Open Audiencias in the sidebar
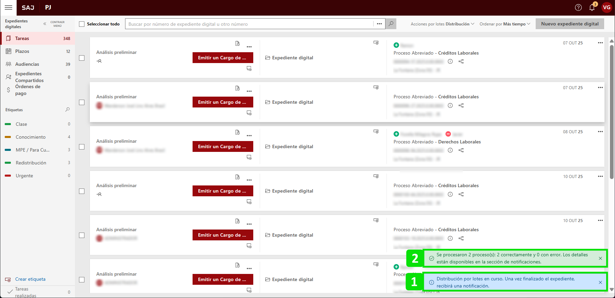 point(27,64)
